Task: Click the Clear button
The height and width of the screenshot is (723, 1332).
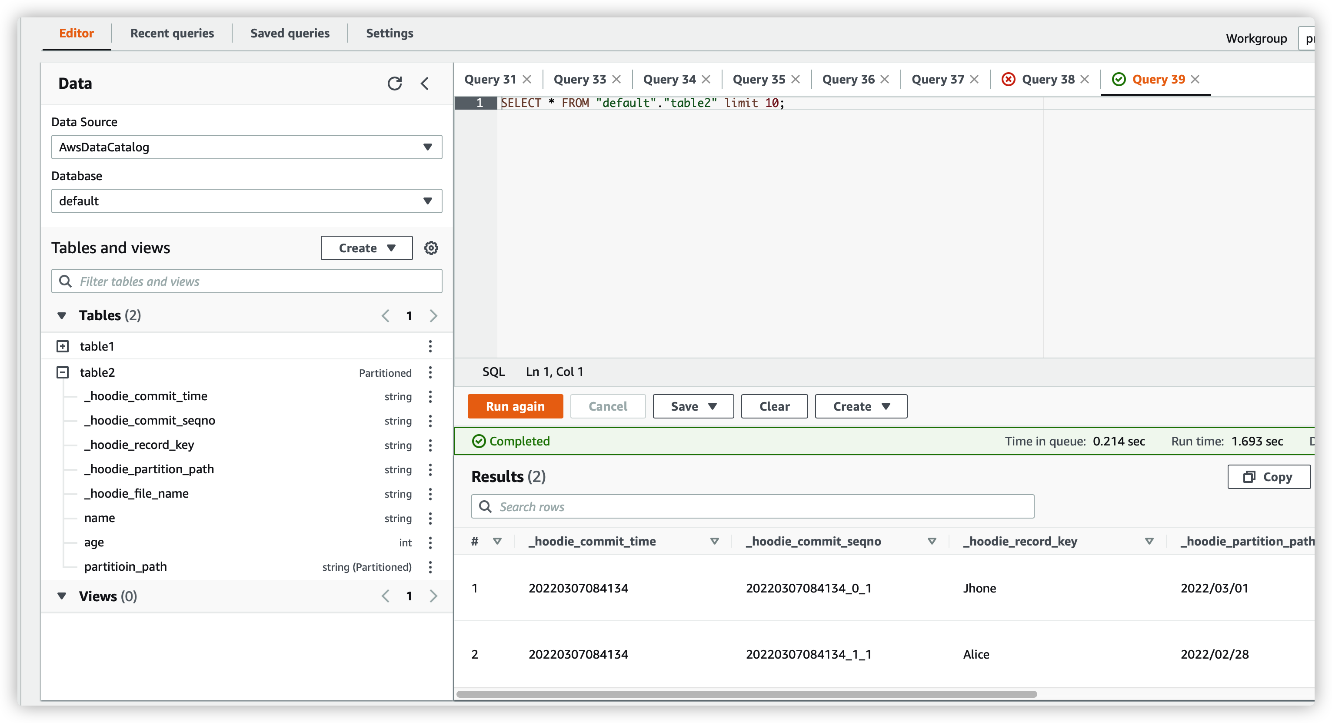Action: (x=774, y=406)
